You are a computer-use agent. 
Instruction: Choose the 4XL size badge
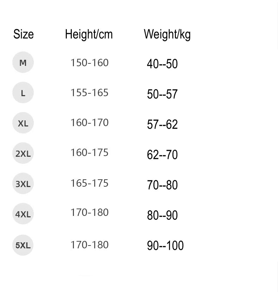click(x=23, y=214)
